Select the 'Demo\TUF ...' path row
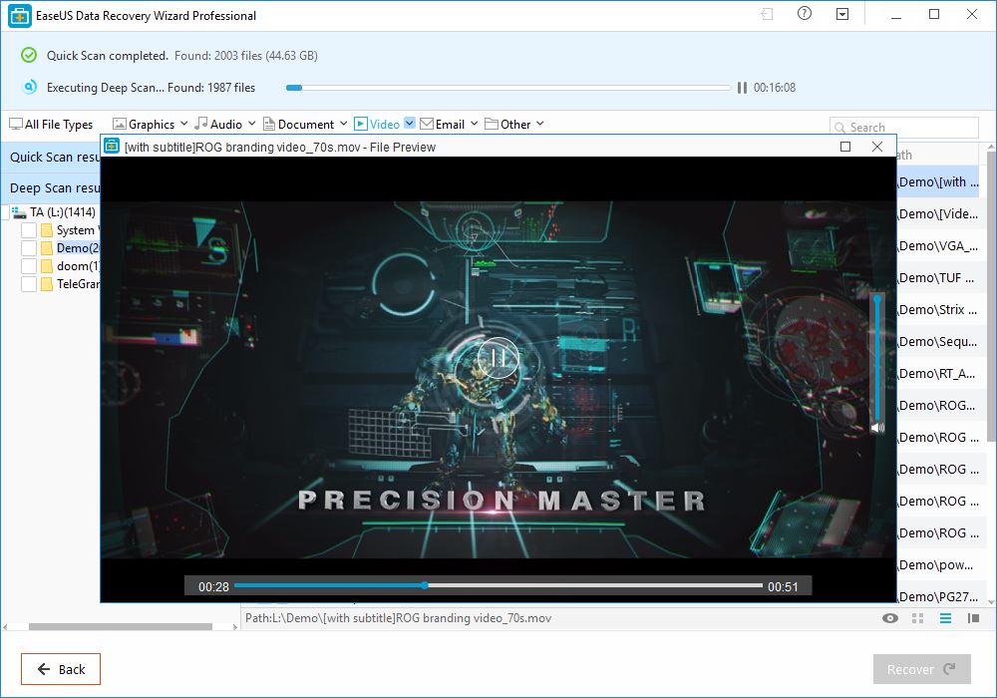 [x=938, y=278]
